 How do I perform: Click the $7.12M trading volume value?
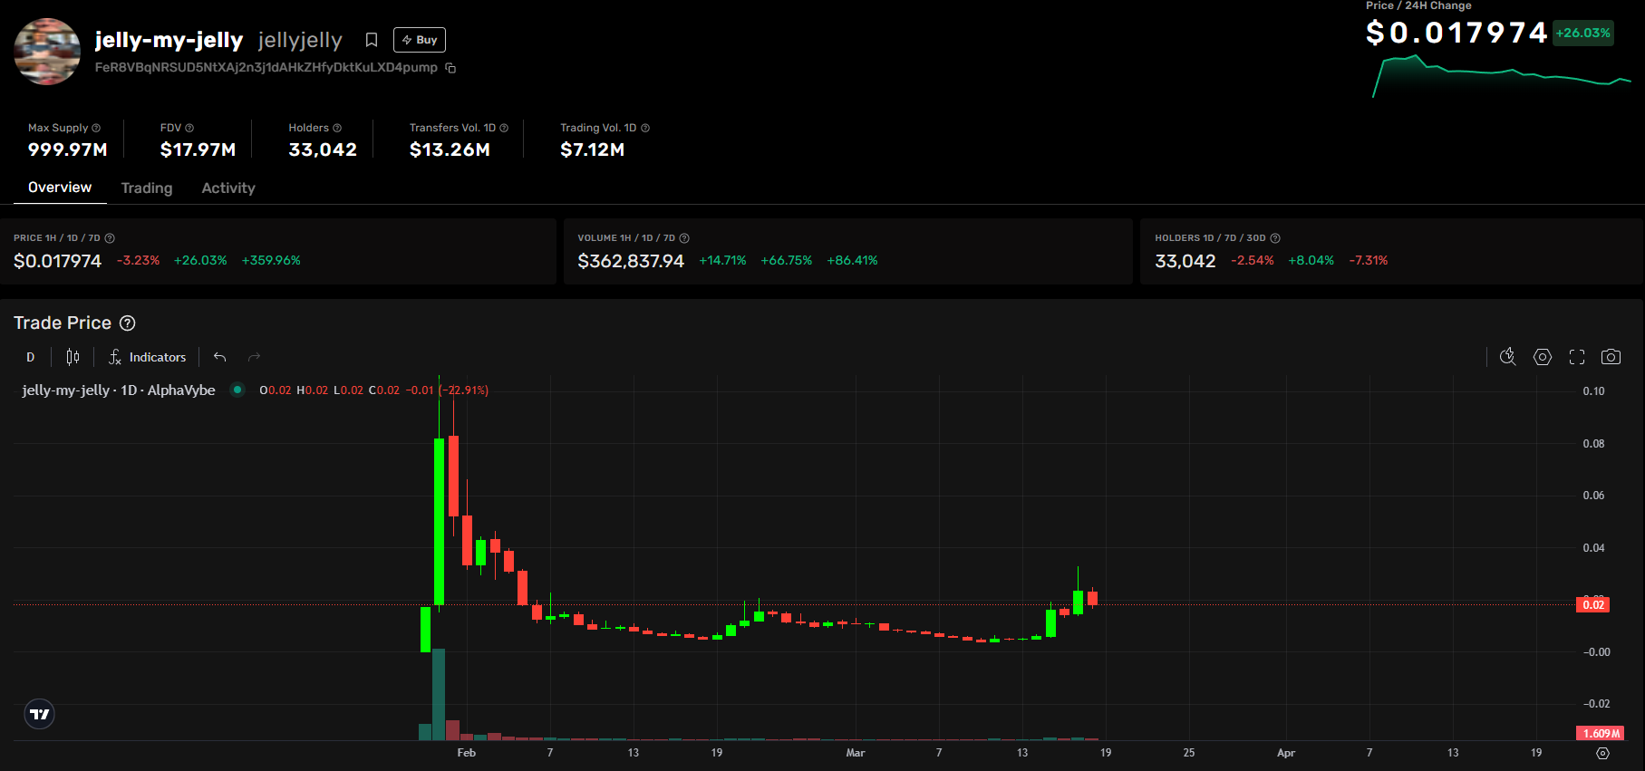[x=592, y=149]
